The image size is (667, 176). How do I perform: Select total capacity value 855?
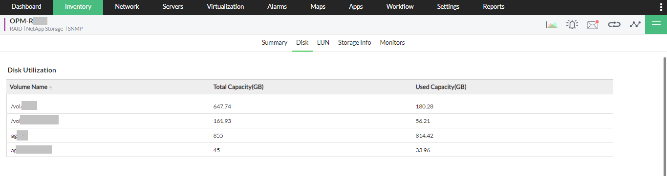pyautogui.click(x=218, y=136)
